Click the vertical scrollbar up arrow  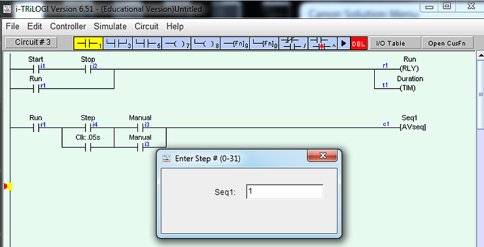coord(481,56)
